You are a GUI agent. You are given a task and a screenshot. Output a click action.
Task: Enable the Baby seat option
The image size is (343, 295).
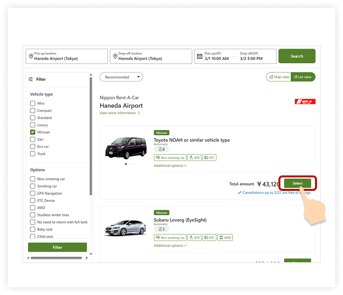[33, 229]
